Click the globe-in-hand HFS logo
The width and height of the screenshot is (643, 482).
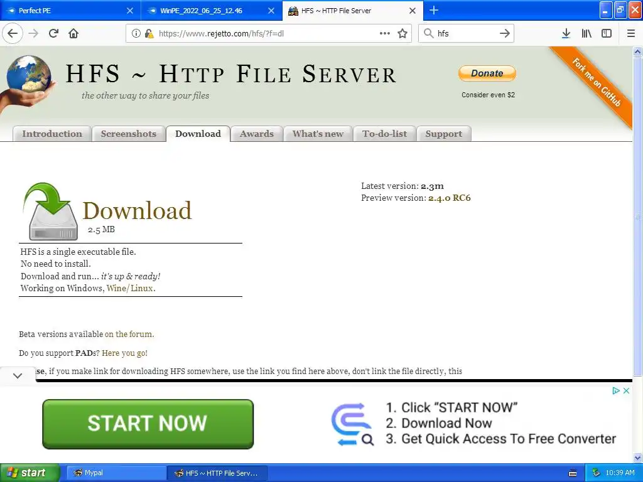point(28,84)
